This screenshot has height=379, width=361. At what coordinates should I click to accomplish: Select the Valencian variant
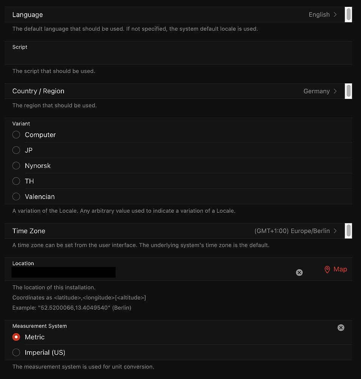coord(16,196)
